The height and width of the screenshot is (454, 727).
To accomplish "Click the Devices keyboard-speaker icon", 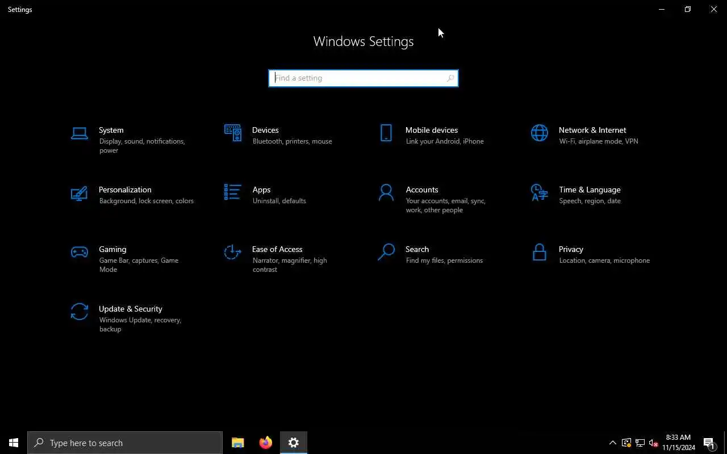I will click(x=233, y=133).
